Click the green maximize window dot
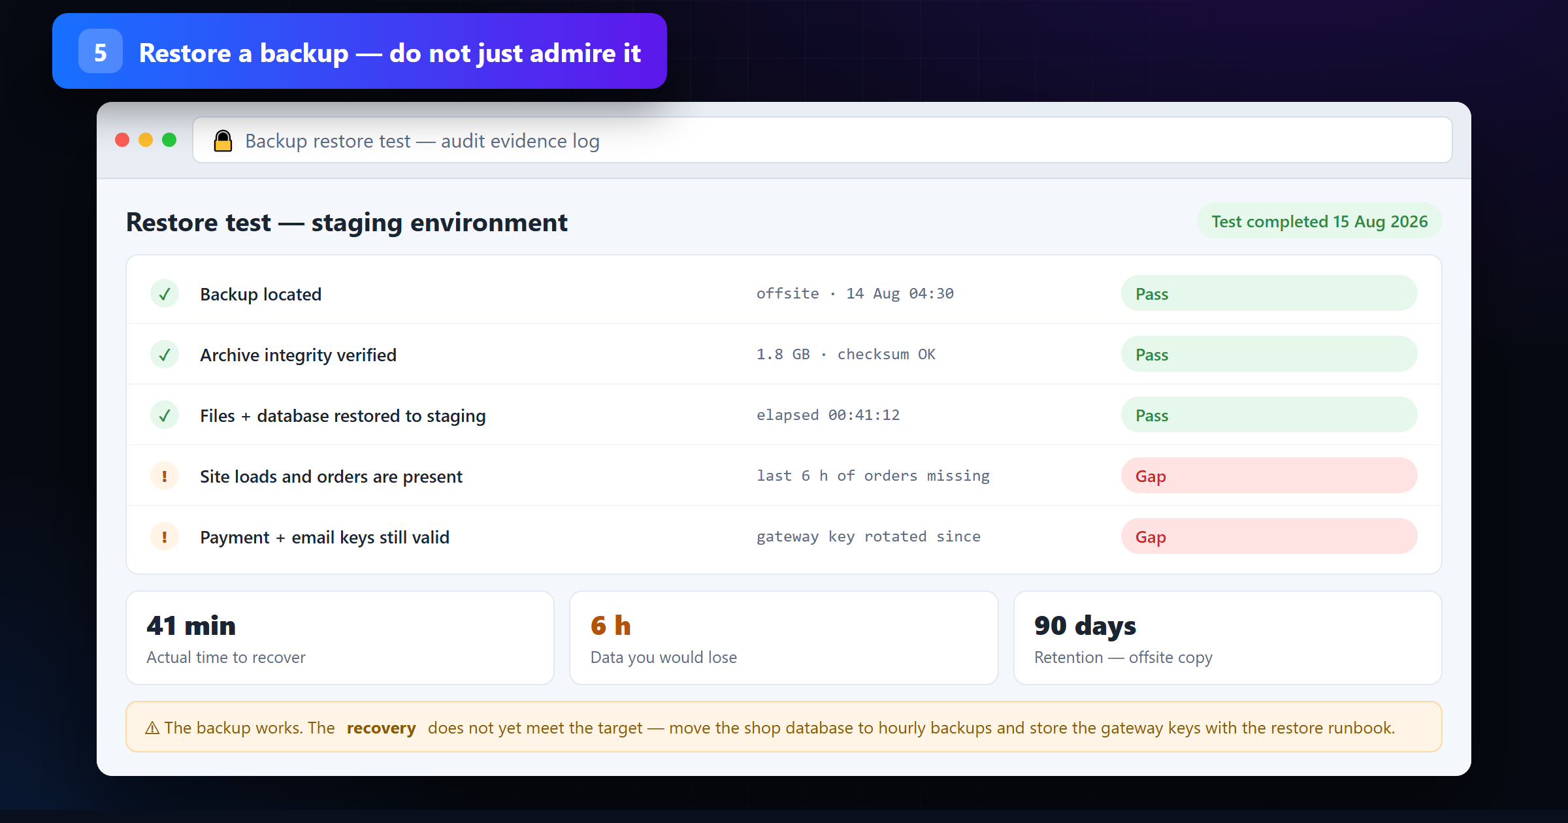Screen dimensions: 1568x823 click(169, 140)
